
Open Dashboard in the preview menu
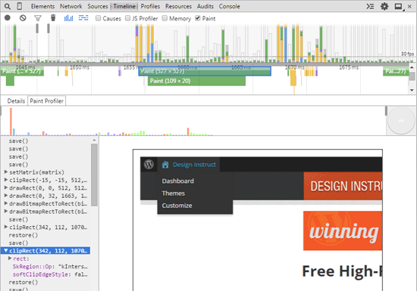click(x=178, y=181)
